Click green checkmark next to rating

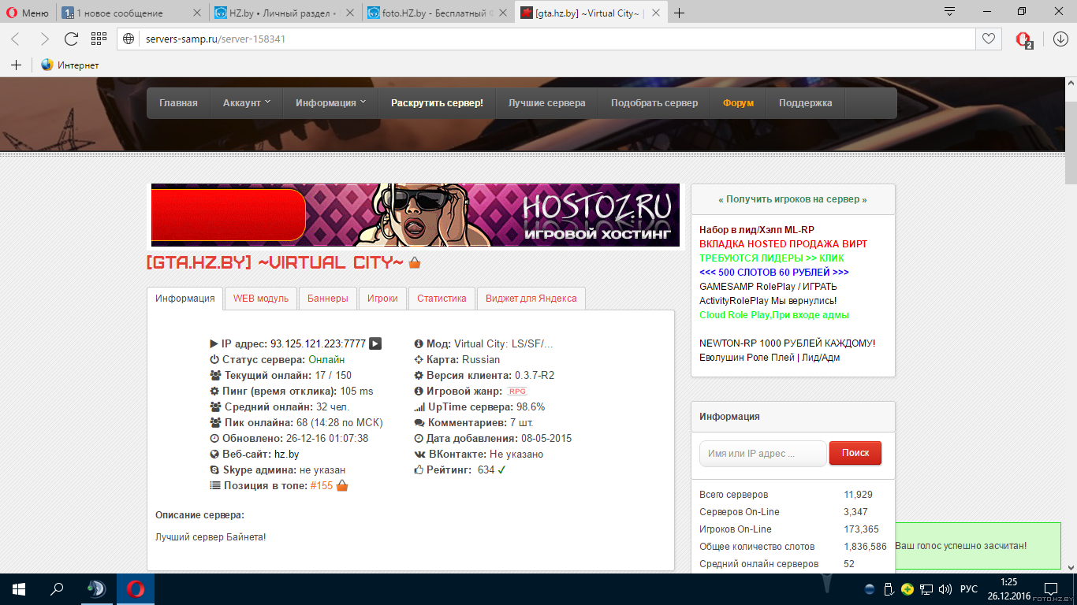tap(501, 470)
